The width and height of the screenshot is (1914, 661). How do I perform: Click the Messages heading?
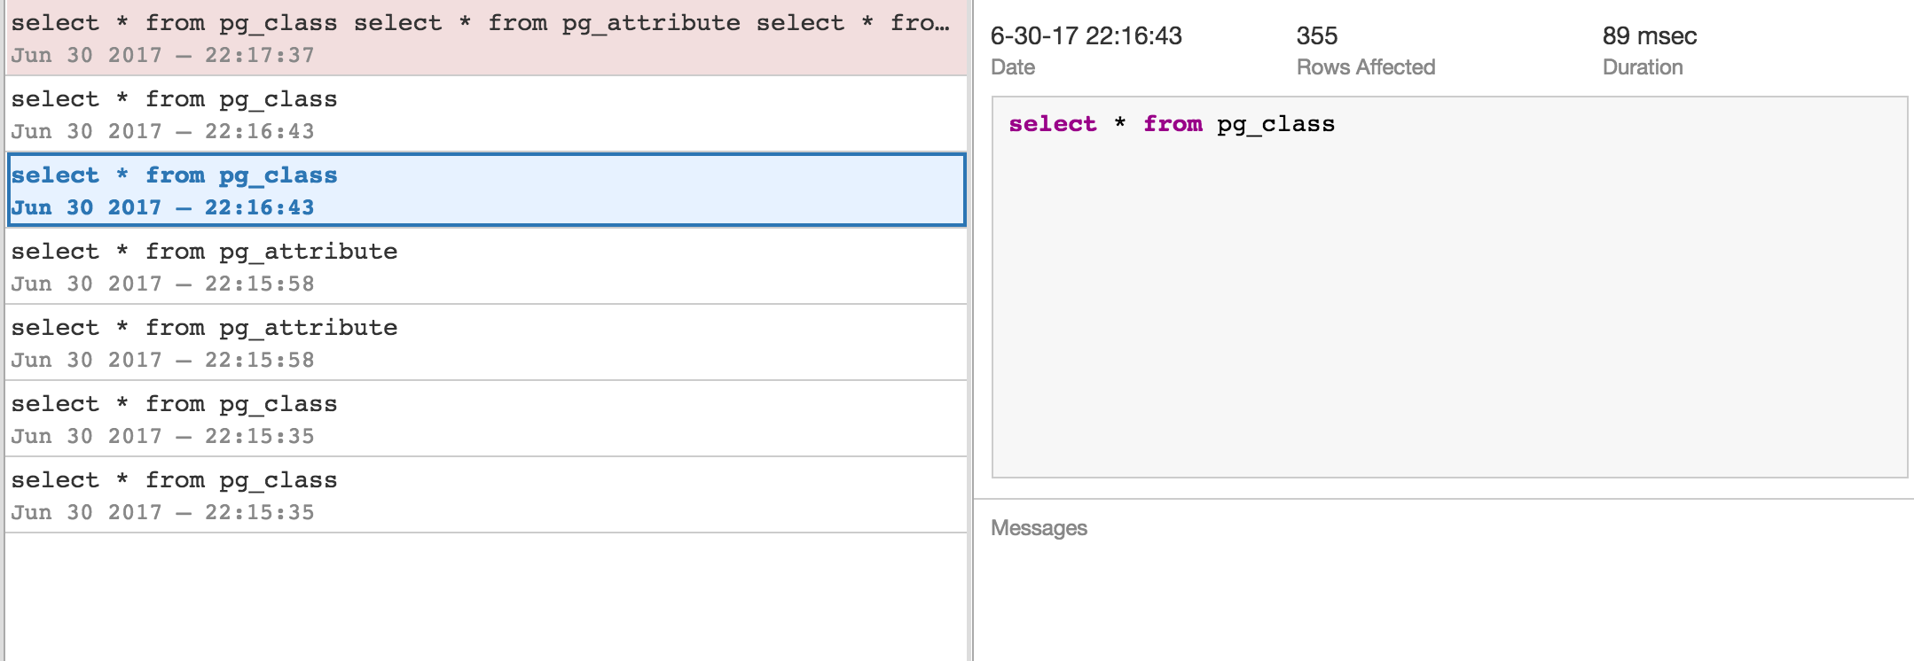pyautogui.click(x=1039, y=528)
